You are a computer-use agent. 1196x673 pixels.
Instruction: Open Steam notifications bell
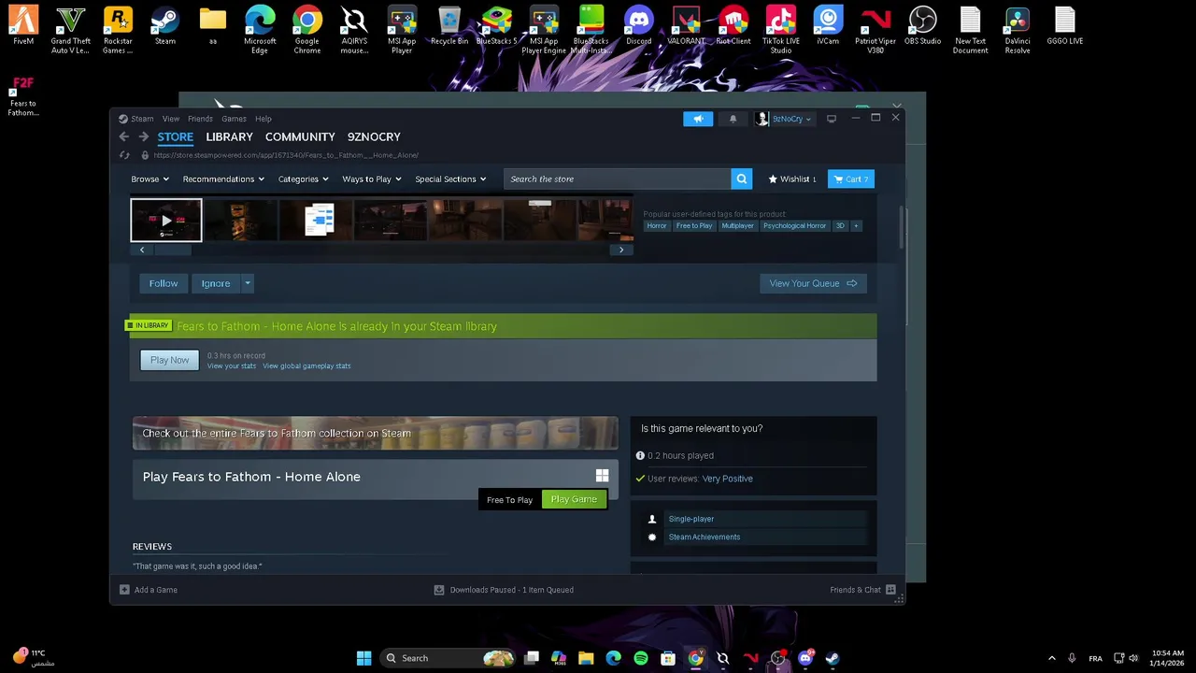click(733, 119)
